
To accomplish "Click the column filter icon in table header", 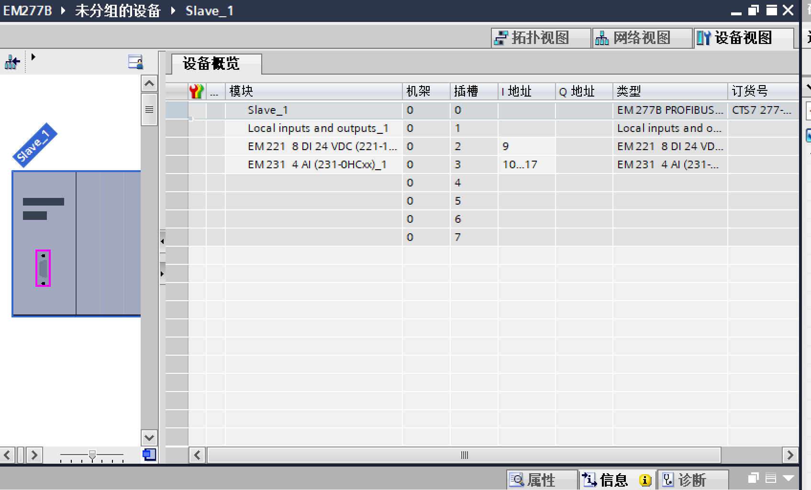I will (196, 91).
